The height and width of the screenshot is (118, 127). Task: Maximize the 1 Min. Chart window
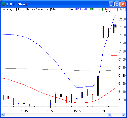click(x=117, y=4)
